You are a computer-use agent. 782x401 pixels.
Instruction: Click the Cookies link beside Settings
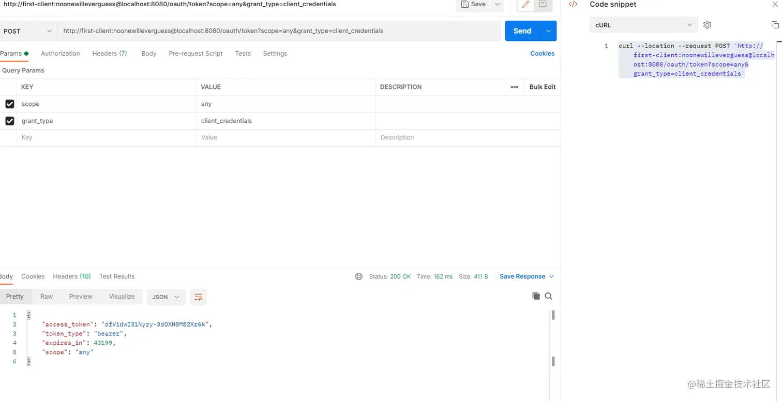tap(542, 54)
